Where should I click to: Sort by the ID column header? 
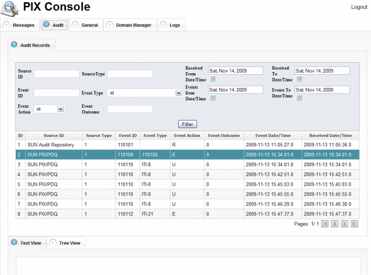coord(20,135)
